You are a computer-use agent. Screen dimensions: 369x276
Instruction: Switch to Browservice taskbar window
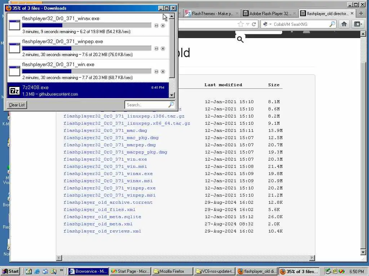tap(89, 271)
